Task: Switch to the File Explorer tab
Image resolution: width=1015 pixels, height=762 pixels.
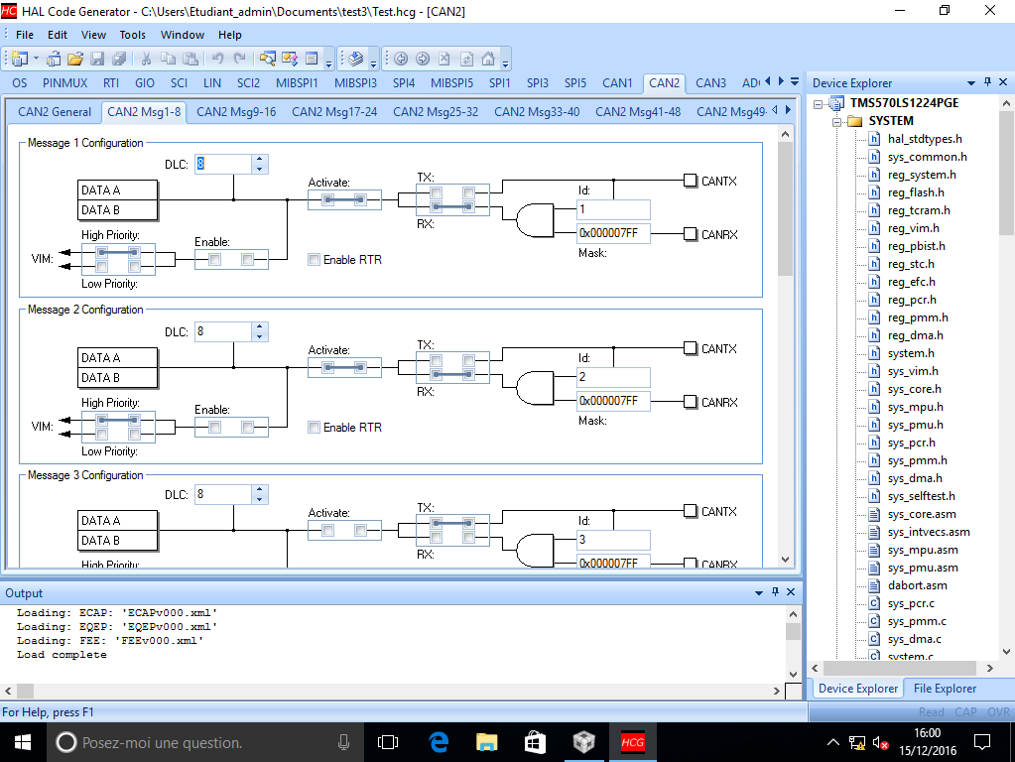Action: click(945, 689)
